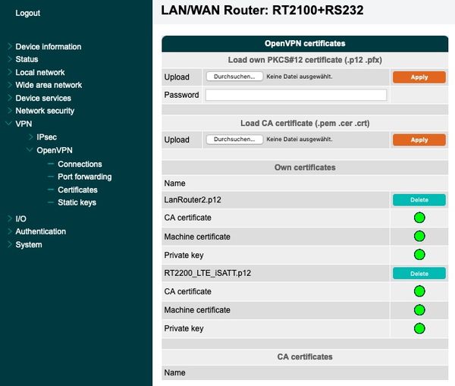Collapse the VPN section chevron
455x386 pixels.
[x=9, y=124]
